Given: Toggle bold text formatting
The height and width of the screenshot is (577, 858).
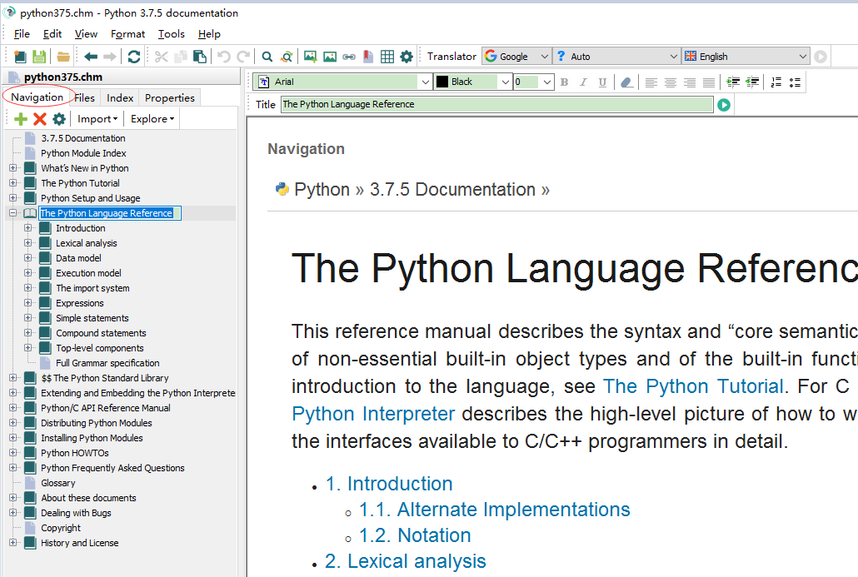Looking at the screenshot, I should (564, 82).
